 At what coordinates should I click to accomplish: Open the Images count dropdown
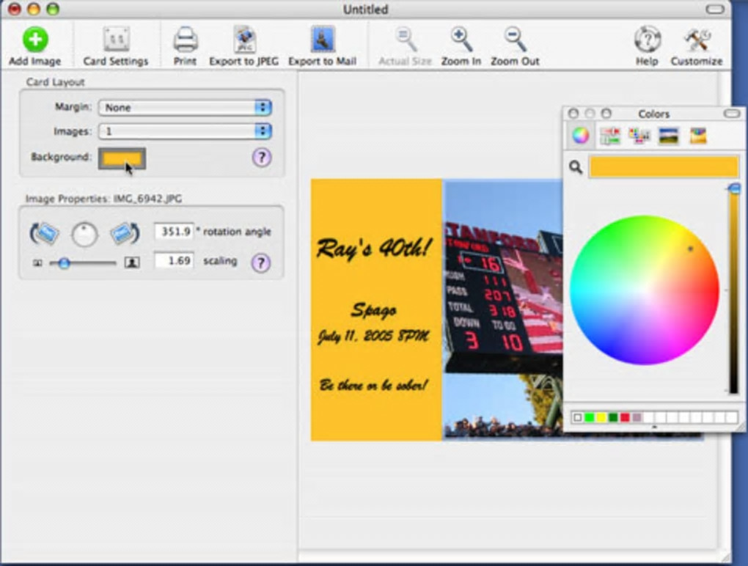(x=185, y=131)
